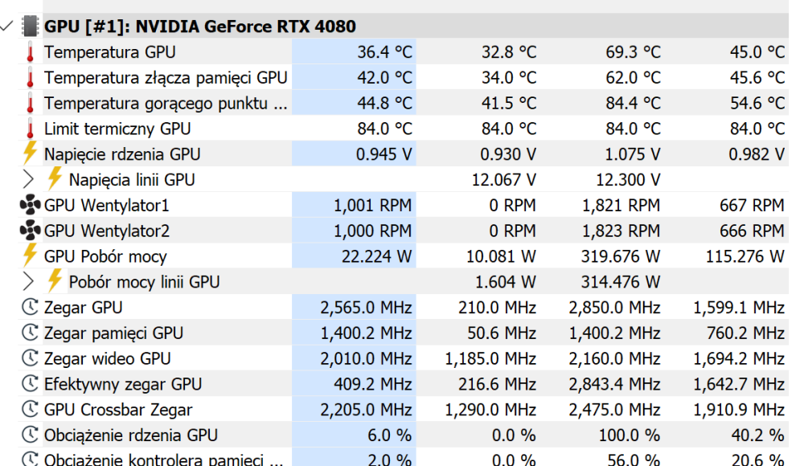Click the GPU chip icon in header
The height and width of the screenshot is (466, 804).
(30, 26)
